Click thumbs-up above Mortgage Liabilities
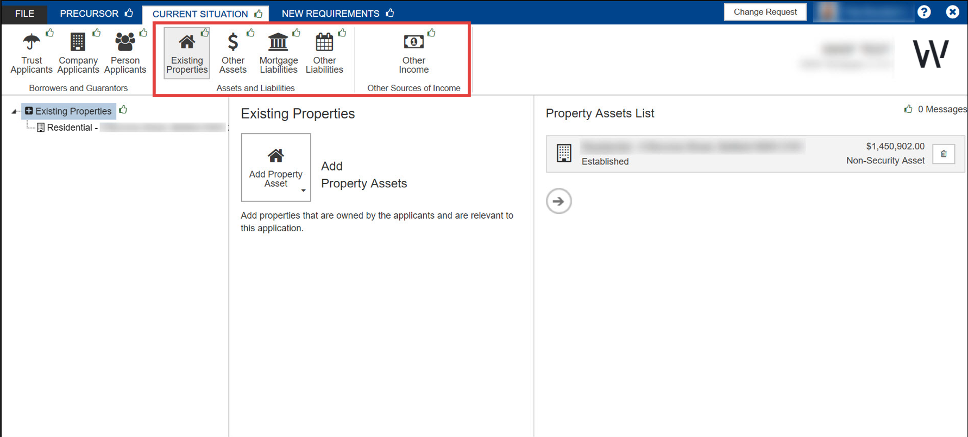 pyautogui.click(x=296, y=33)
